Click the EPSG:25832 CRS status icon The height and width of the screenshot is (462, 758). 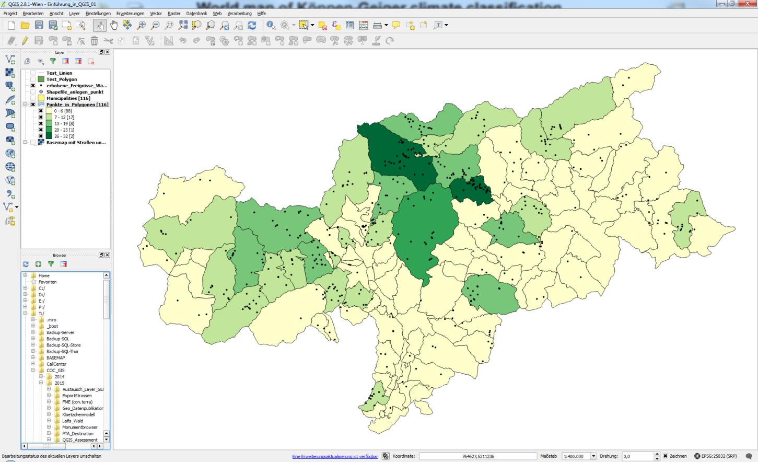click(715, 456)
